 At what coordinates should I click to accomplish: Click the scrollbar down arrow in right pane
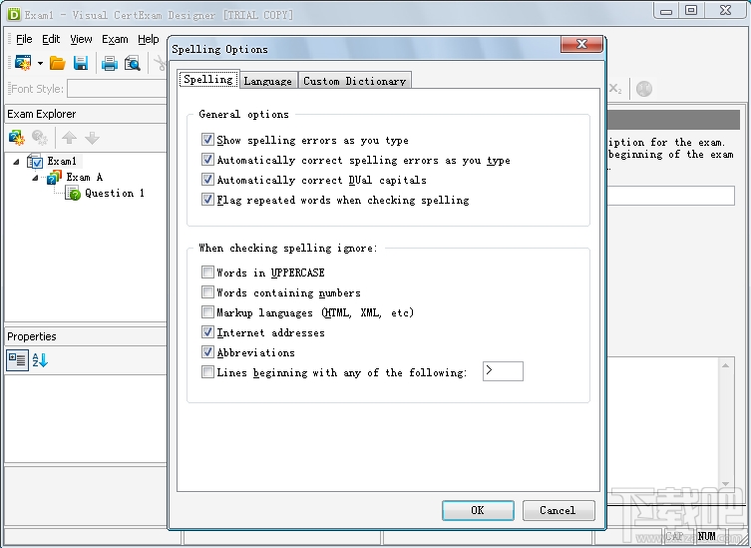(726, 484)
